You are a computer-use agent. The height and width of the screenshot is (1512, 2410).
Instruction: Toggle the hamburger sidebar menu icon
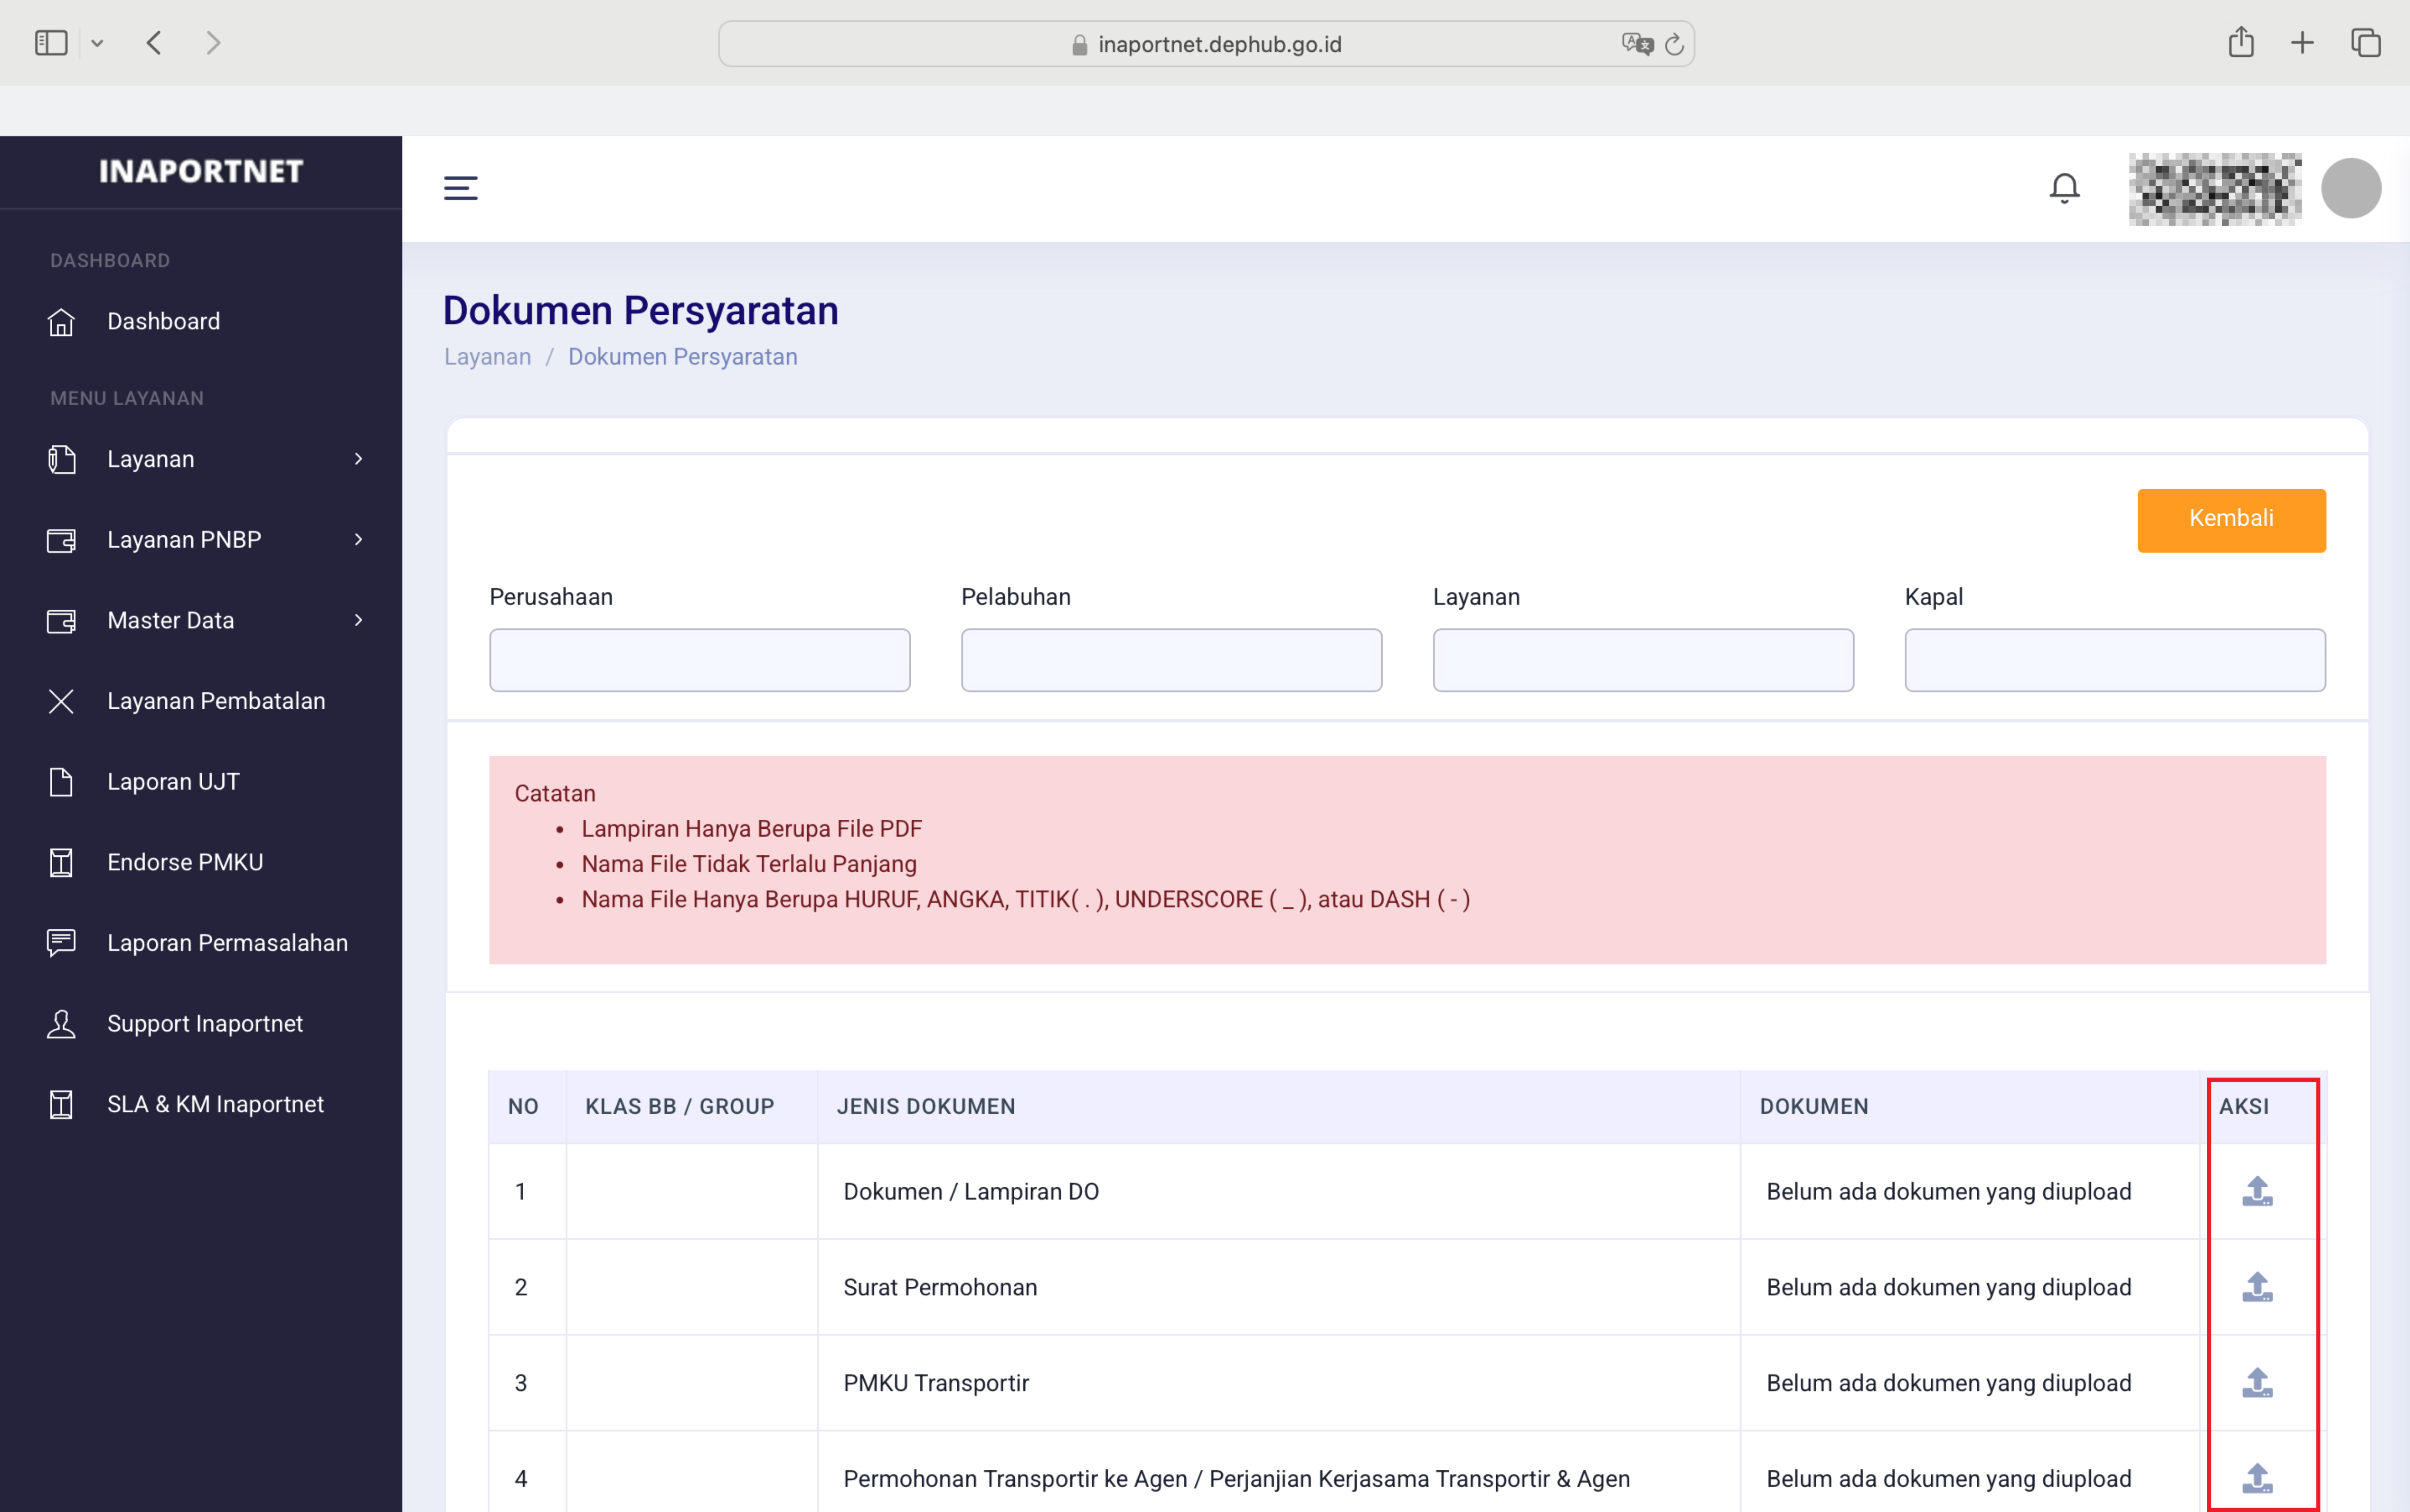tap(460, 188)
